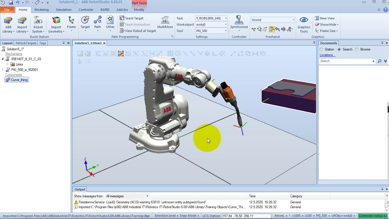
Task: Open the Show/Hide dropdown
Action: 327,25
